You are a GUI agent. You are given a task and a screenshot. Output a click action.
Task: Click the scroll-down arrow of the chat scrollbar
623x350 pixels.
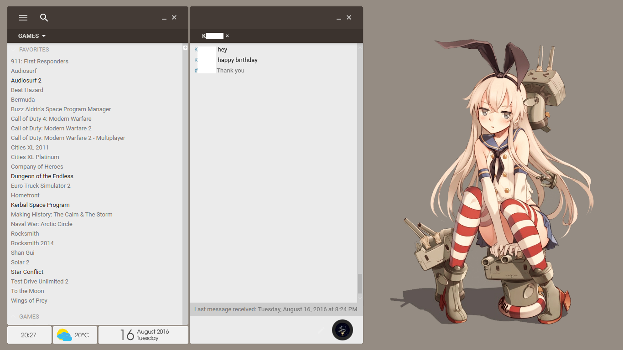pos(360,298)
